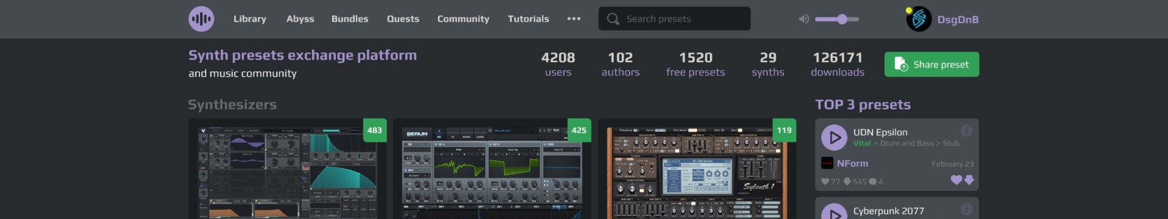The width and height of the screenshot is (1168, 219).
Task: Open the Library menu
Action: (250, 19)
